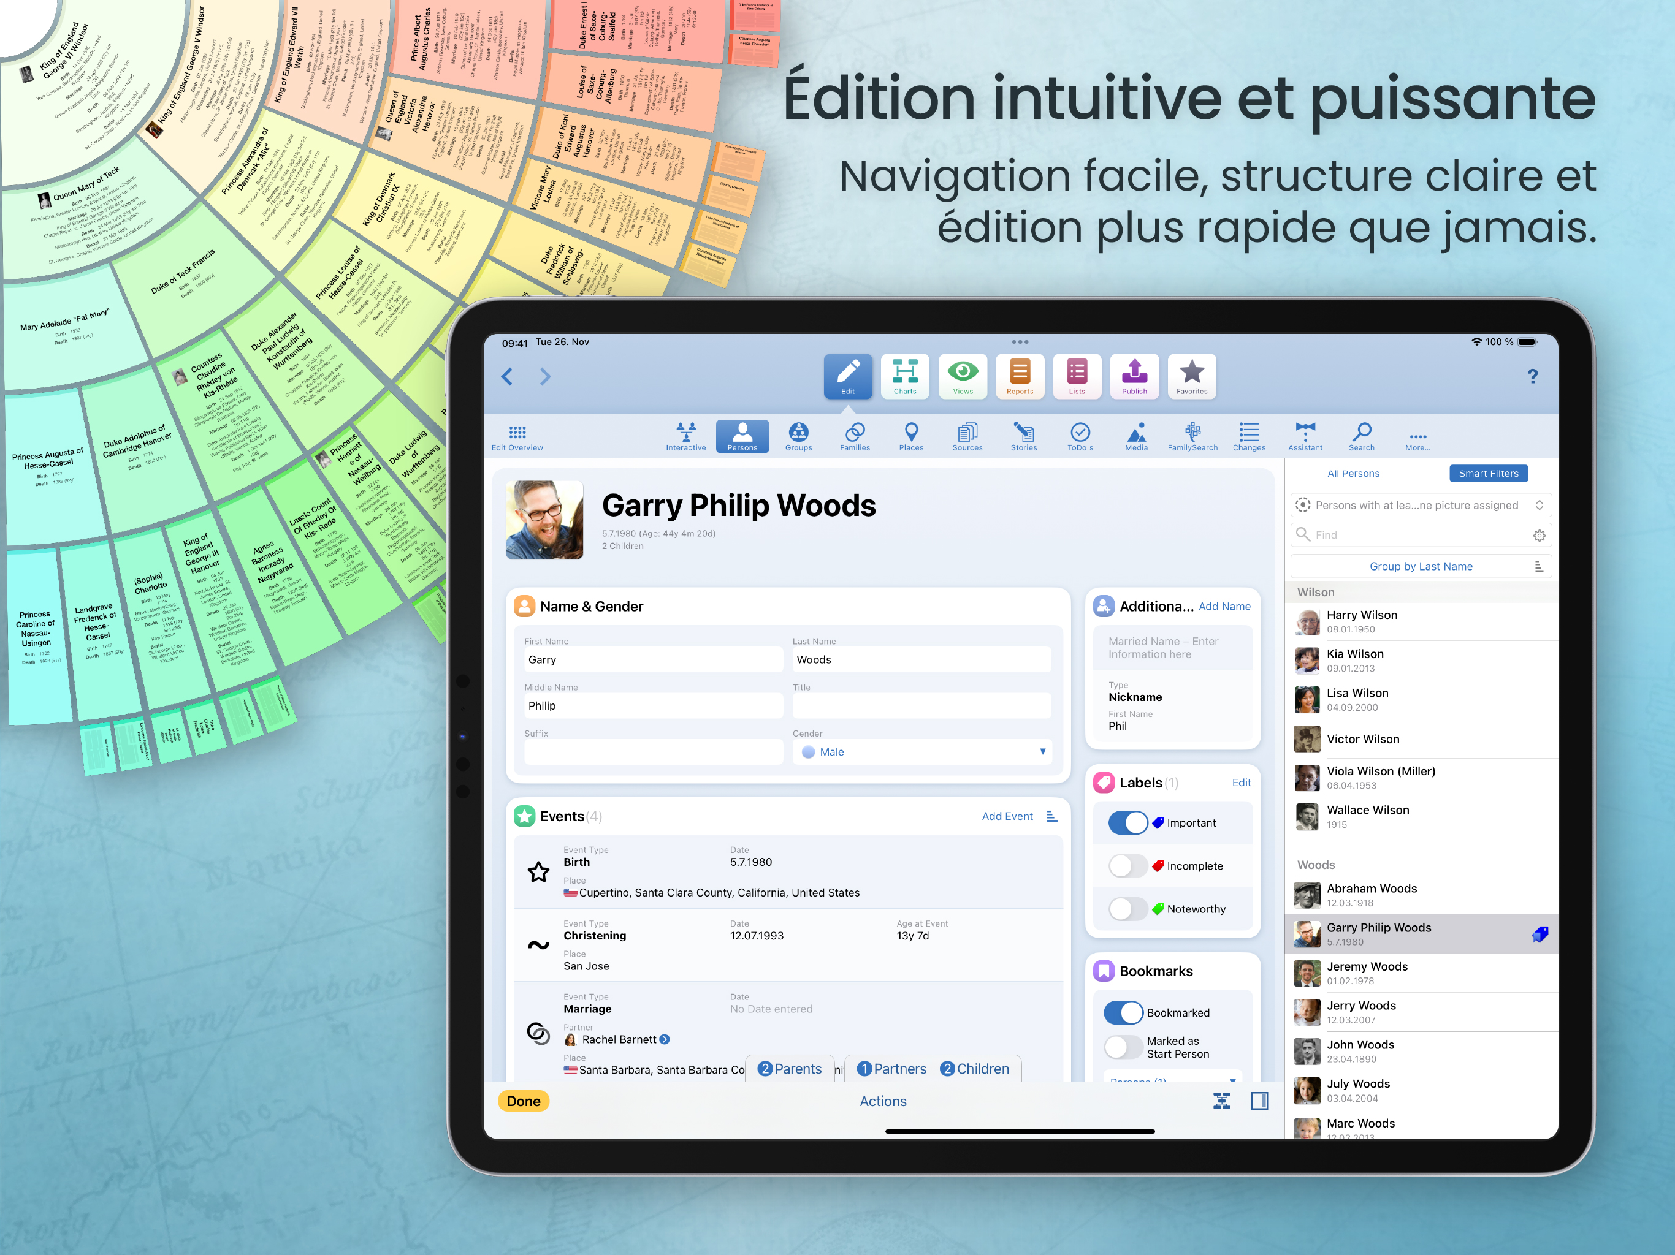This screenshot has height=1255, width=1675.
Task: Switch to the All Persons tab
Action: coord(1353,473)
